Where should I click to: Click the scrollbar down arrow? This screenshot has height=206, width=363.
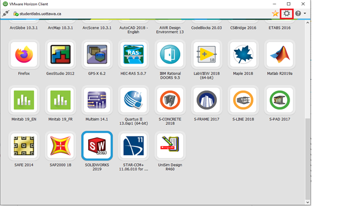tap(308, 202)
